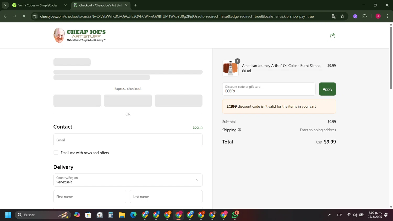Screen dimensions: 393x221
Task: Click the Log in link
Action: [x=198, y=127]
